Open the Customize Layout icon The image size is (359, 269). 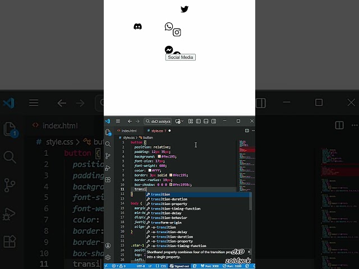pos(191,121)
